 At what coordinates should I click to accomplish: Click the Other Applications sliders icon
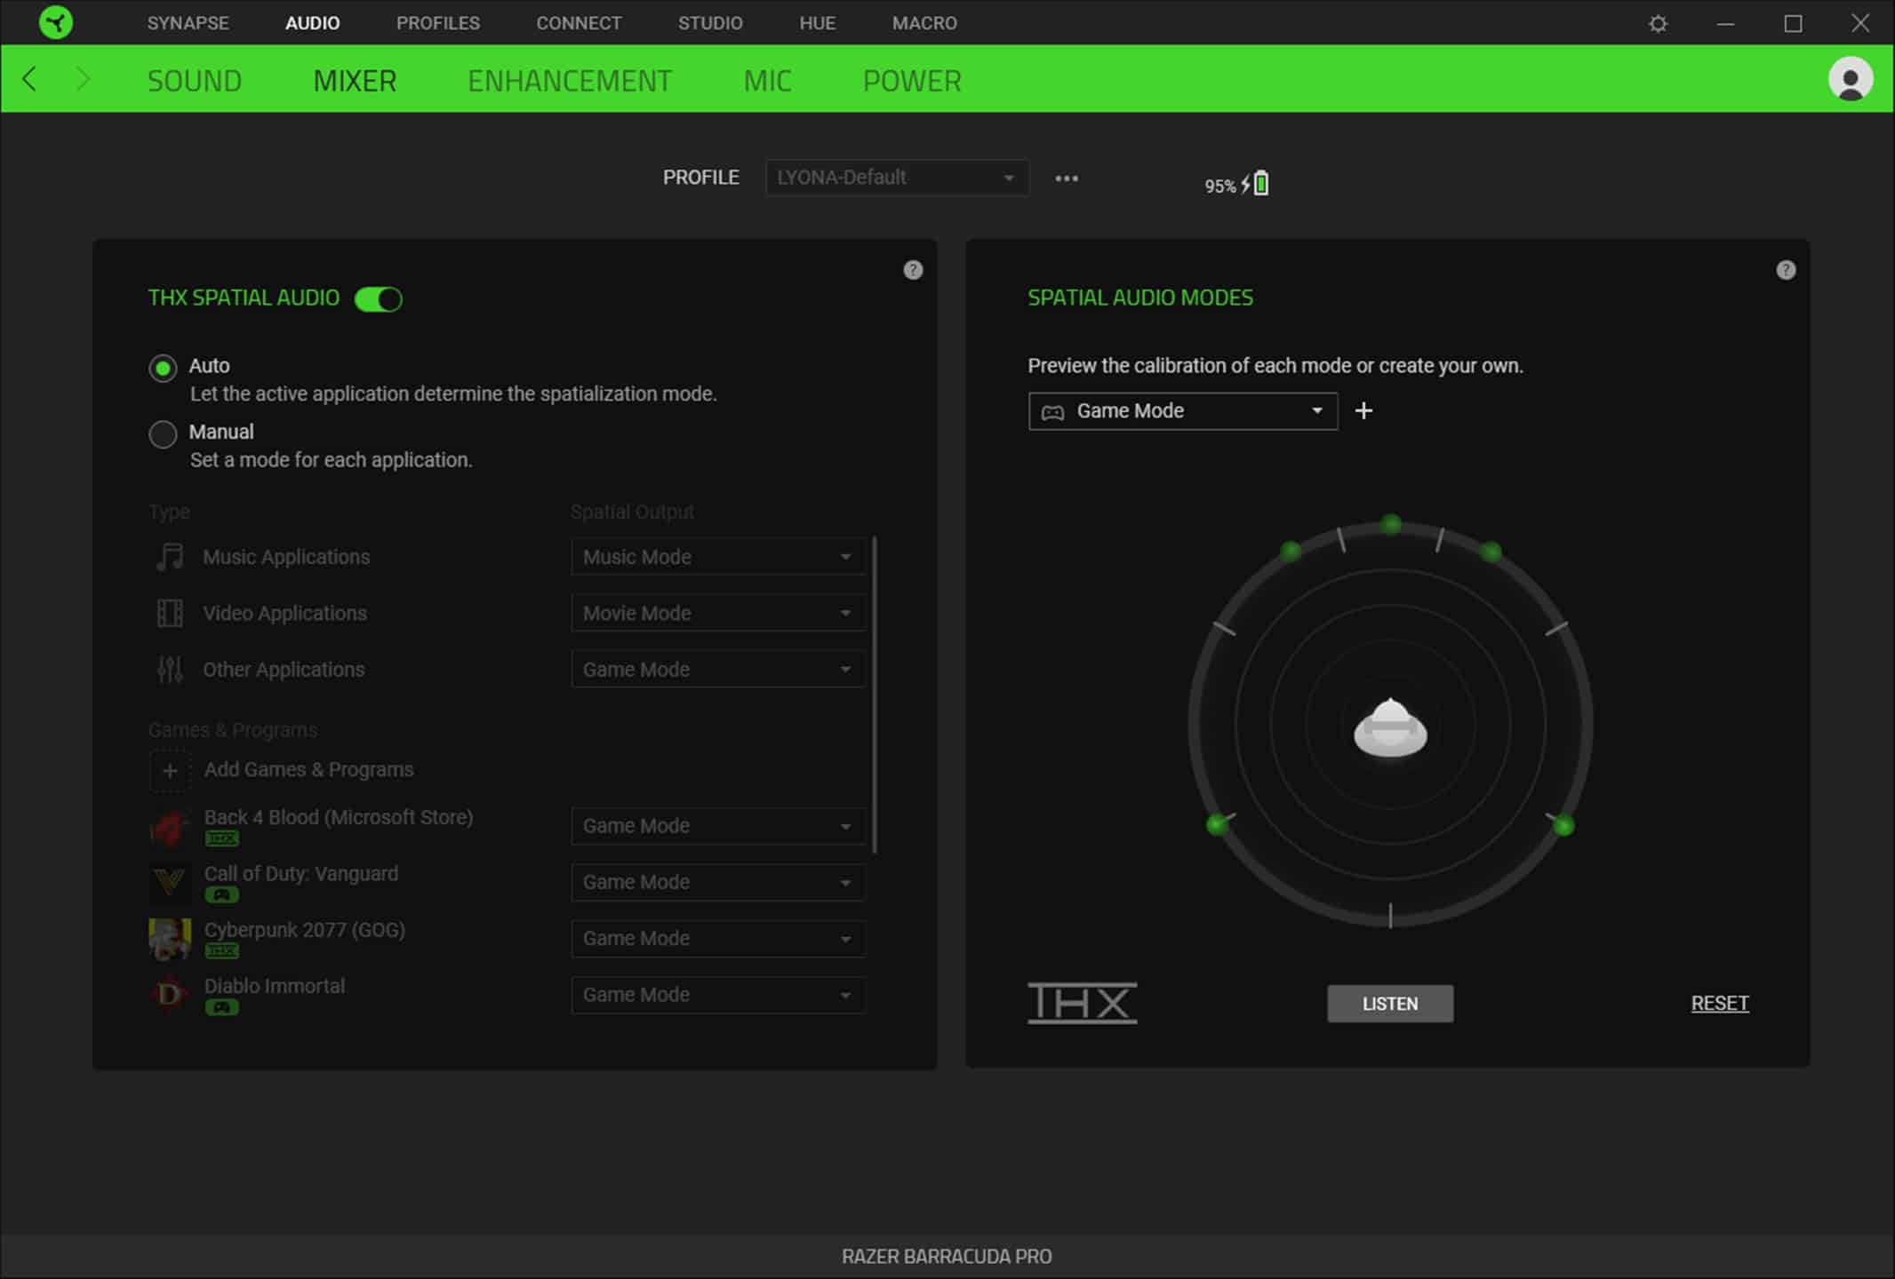[x=170, y=670]
